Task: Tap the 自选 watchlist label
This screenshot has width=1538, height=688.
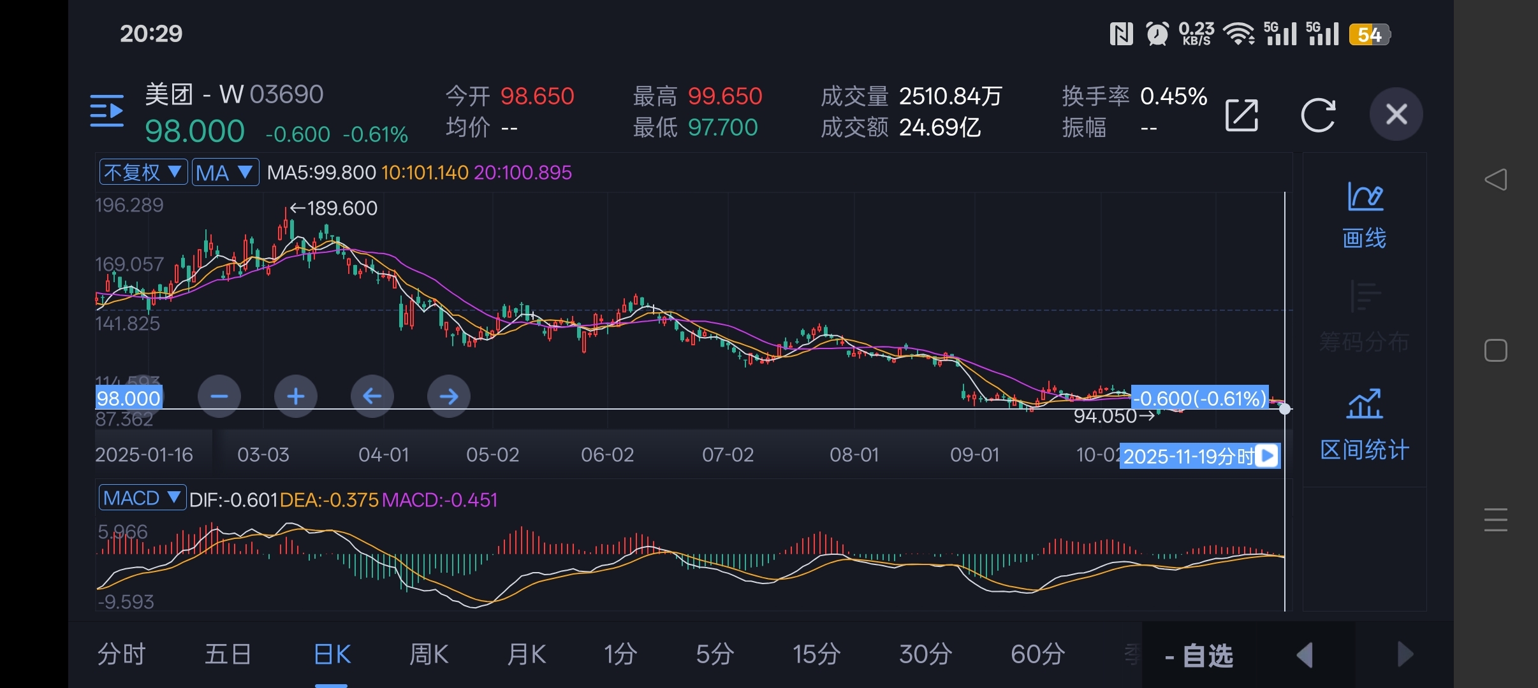Action: (1207, 656)
